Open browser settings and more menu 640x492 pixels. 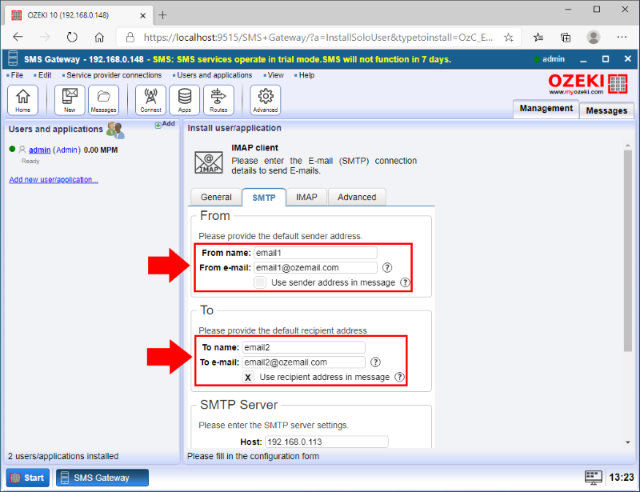click(622, 37)
